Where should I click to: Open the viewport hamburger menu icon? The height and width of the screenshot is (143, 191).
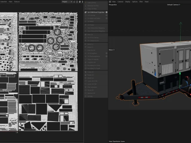(x=110, y=2)
